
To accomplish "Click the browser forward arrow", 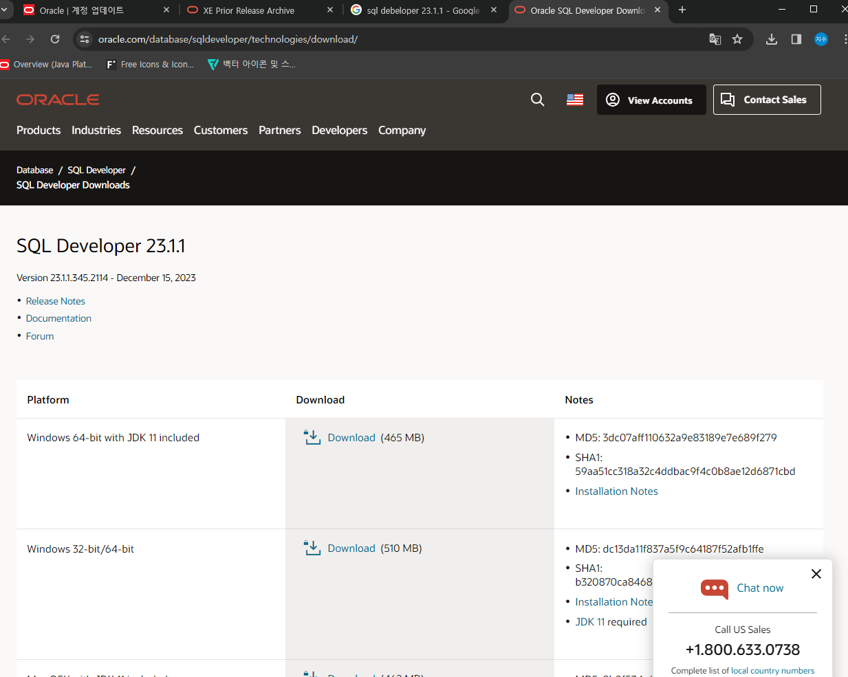I will coord(30,39).
